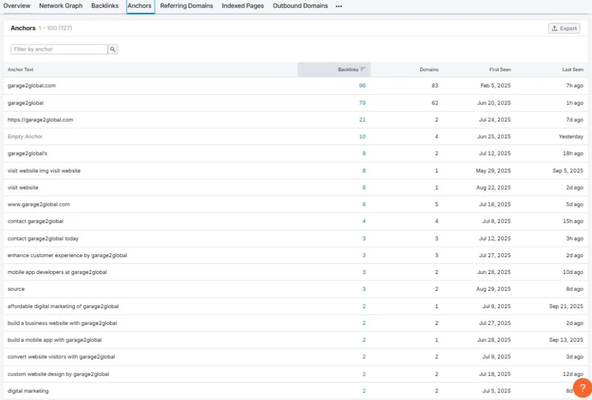The image size is (592, 400).
Task: Select anchor custom website design by garage2global
Action: 58,374
